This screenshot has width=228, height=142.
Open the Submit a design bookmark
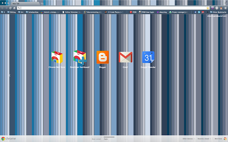(x=50, y=12)
